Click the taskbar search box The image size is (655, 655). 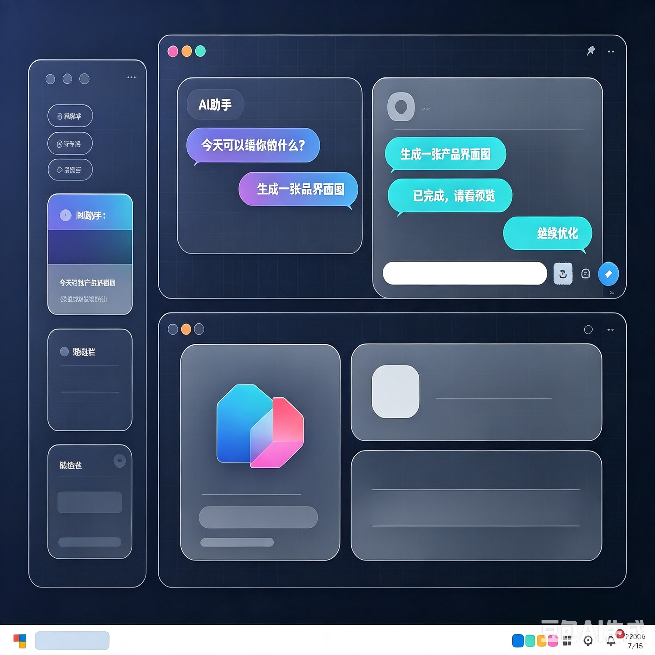tap(72, 640)
